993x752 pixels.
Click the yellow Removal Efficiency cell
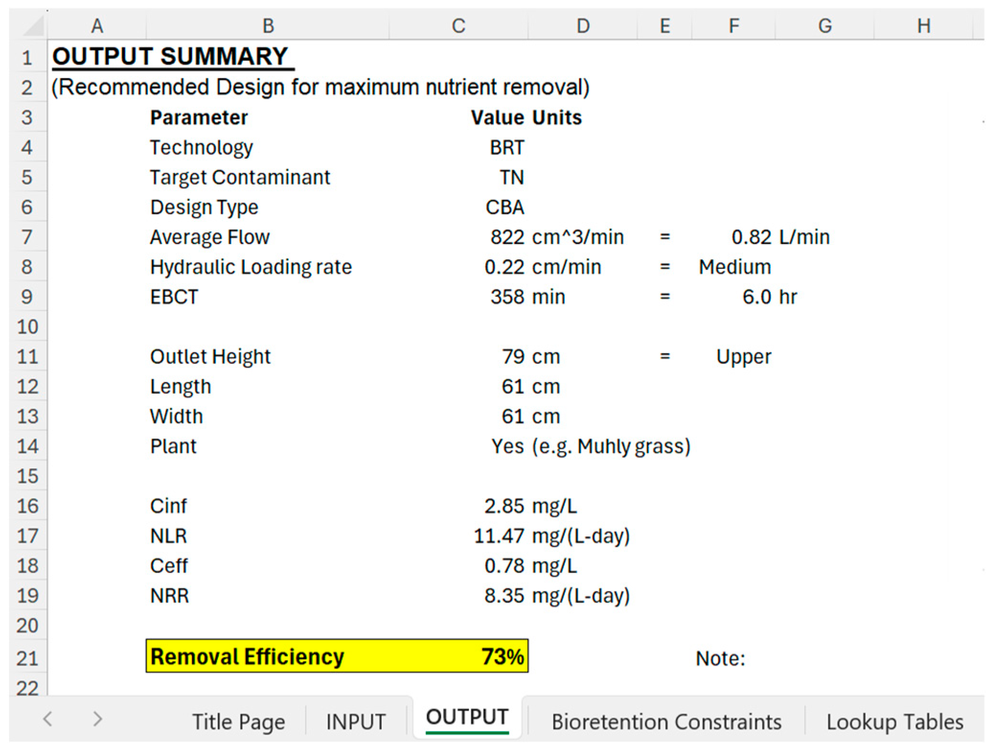click(x=247, y=656)
